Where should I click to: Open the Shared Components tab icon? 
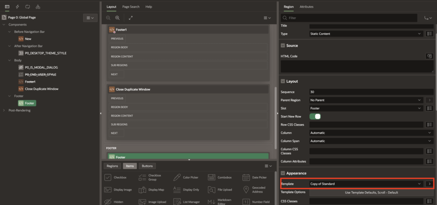click(x=38, y=7)
